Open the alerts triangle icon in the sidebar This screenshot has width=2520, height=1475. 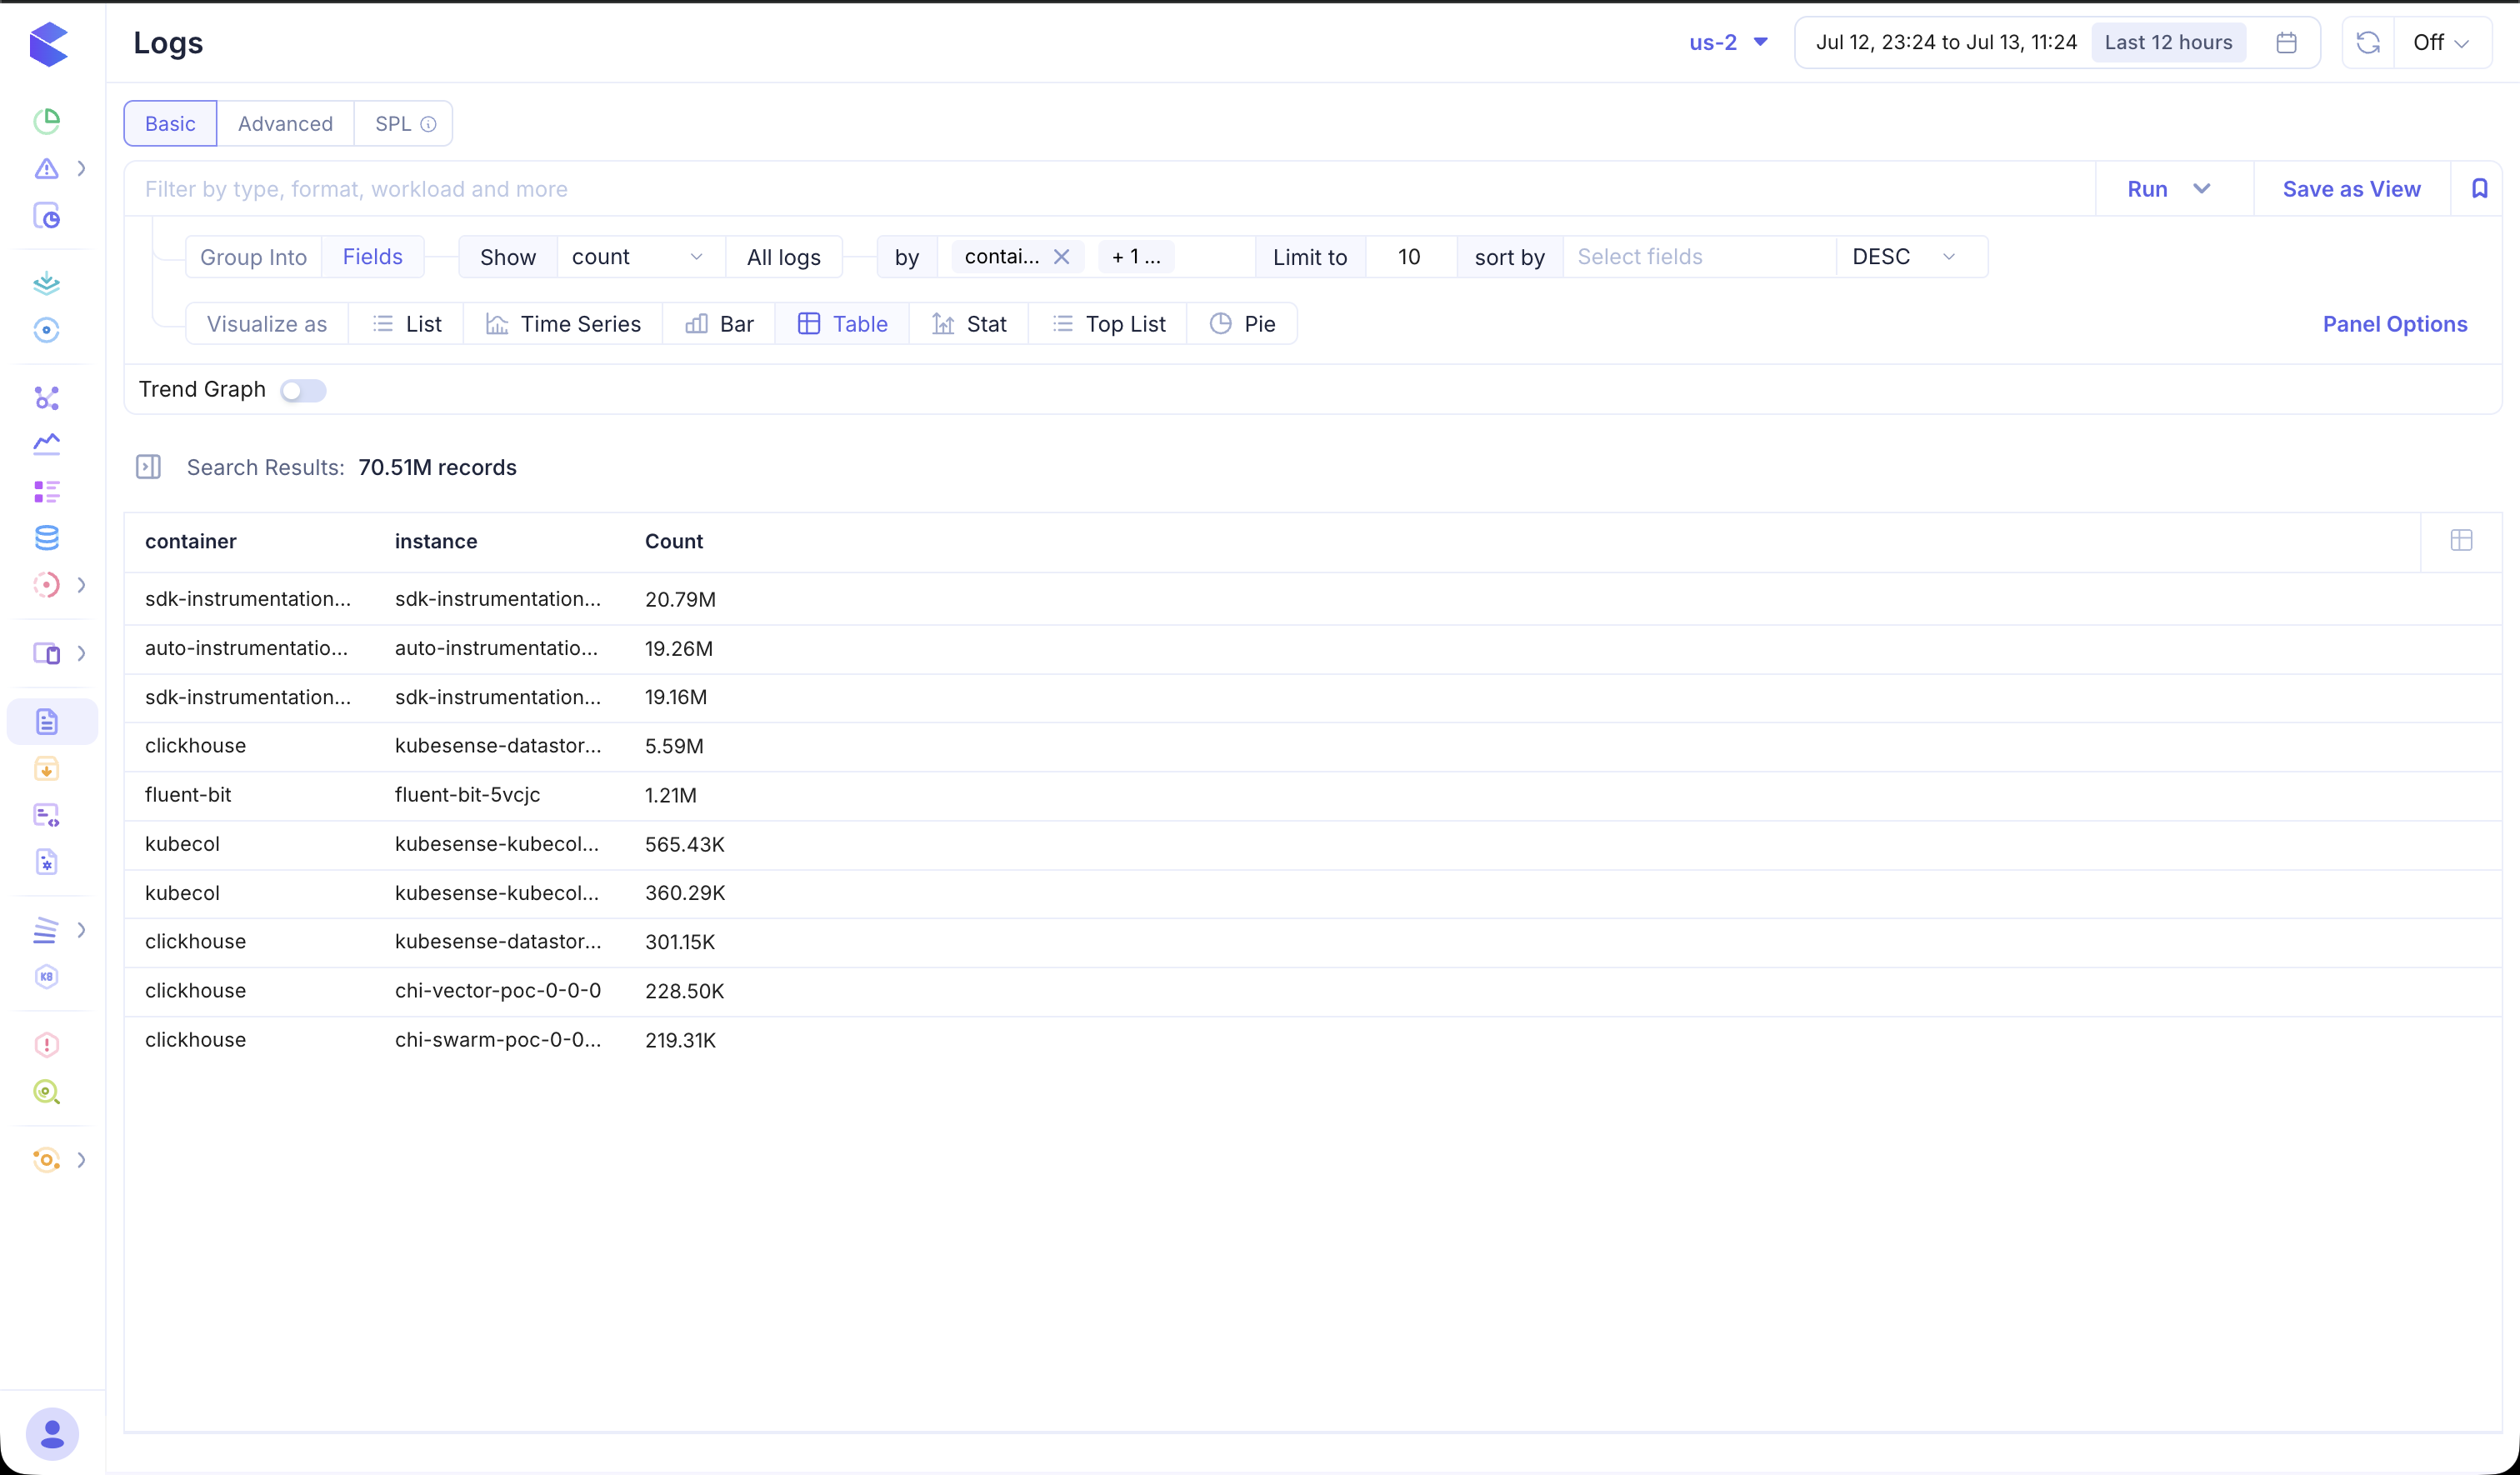point(47,168)
